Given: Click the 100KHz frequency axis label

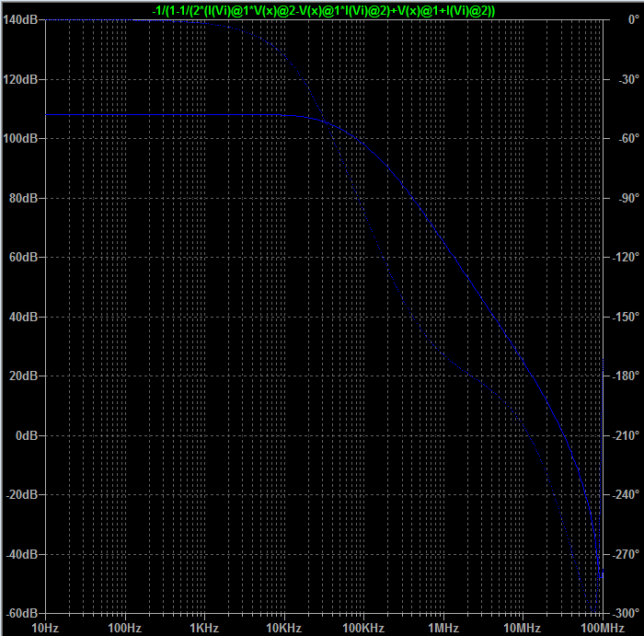Looking at the screenshot, I should (364, 629).
